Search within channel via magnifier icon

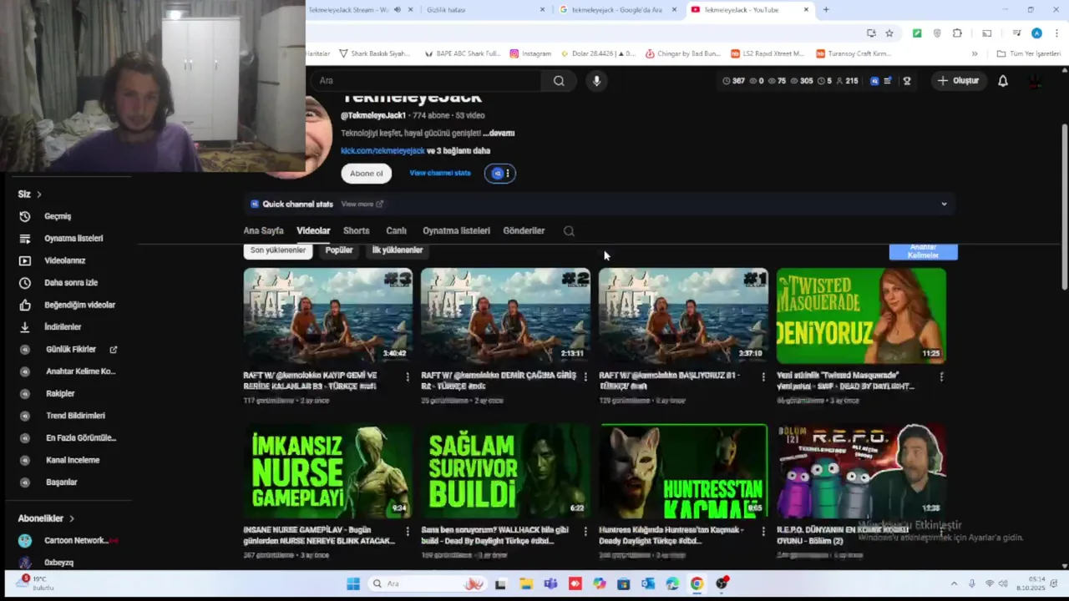click(569, 231)
